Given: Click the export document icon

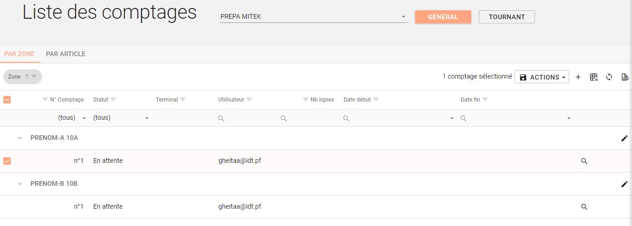Looking at the screenshot, I should point(625,77).
